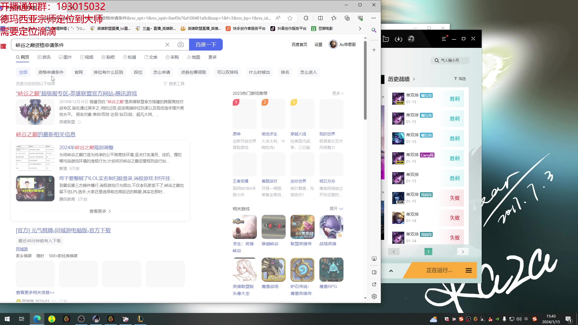Screen dimensions: 578x325
Task: Open the 正在运行 hamburger menu
Action: 469,270
